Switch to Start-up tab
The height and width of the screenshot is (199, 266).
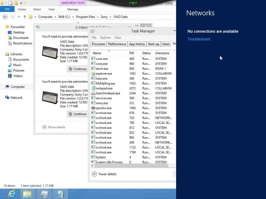click(154, 44)
